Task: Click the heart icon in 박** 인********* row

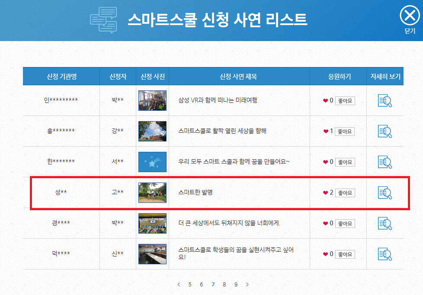Action: pyautogui.click(x=325, y=101)
